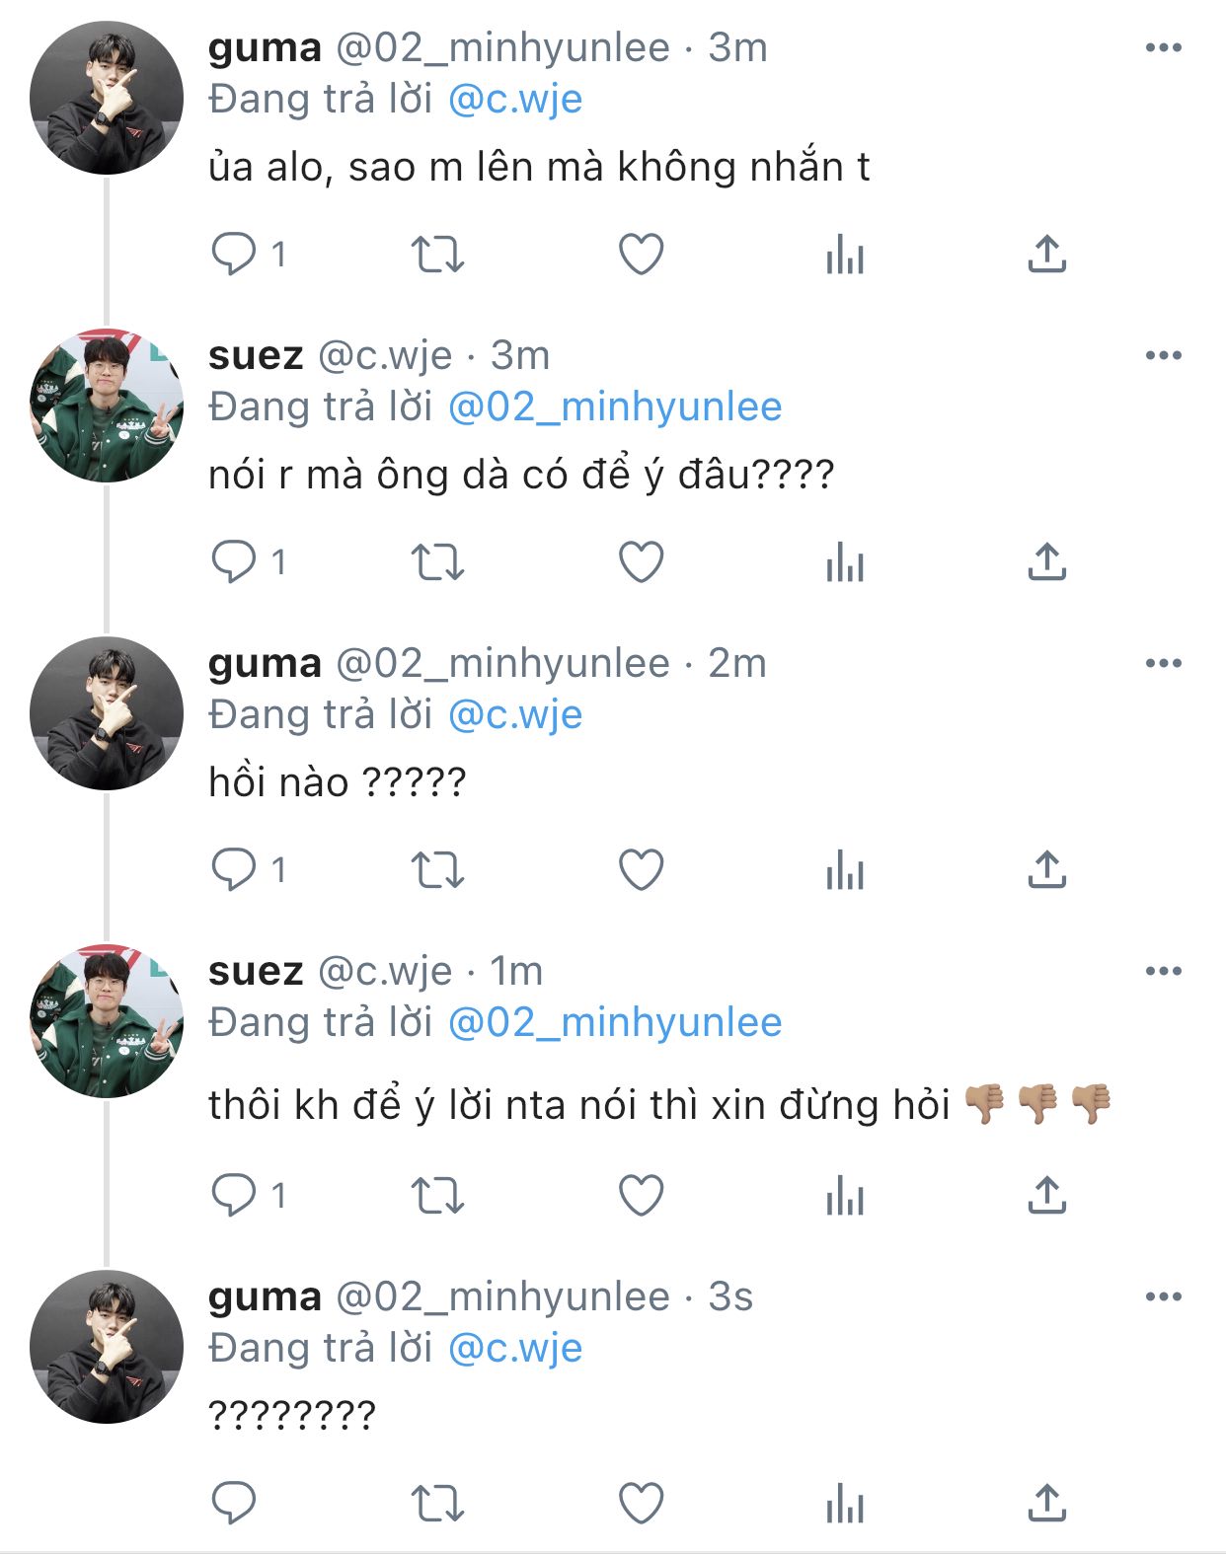Open the @c.wje mention in the first tweet
1226x1554 pixels.
coord(514,100)
